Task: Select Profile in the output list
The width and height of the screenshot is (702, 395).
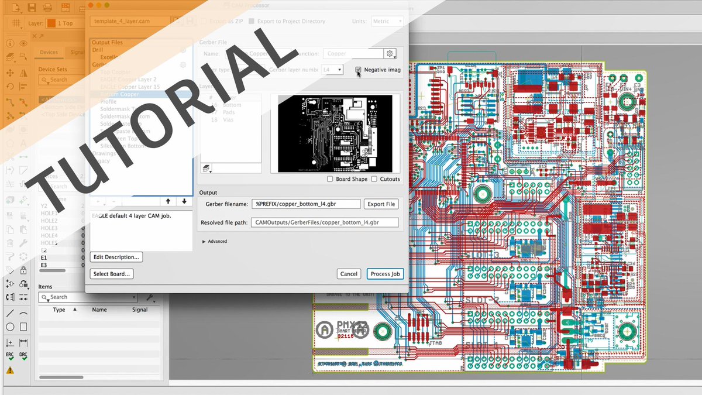Action: [x=109, y=102]
